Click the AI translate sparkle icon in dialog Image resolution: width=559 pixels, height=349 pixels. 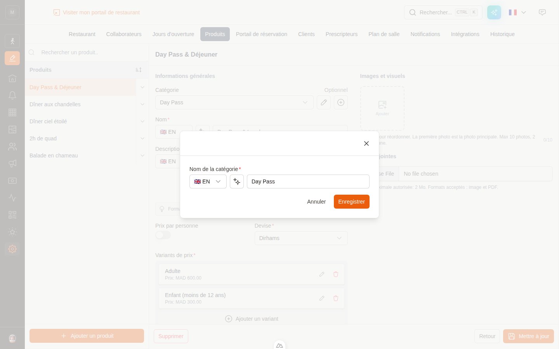pyautogui.click(x=237, y=181)
